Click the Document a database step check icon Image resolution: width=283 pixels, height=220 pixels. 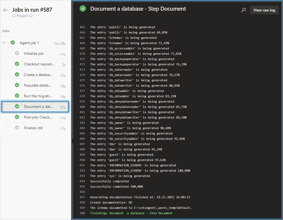point(17,107)
